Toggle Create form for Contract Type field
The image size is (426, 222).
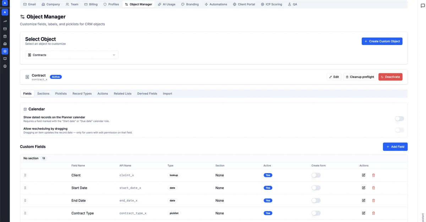(316, 213)
